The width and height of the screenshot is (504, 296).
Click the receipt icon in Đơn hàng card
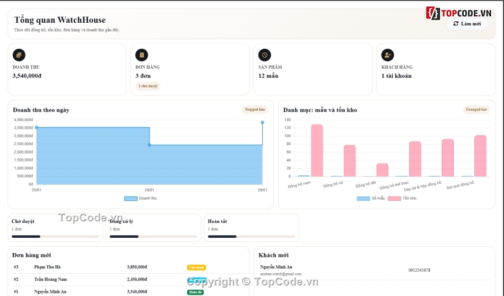142,55
